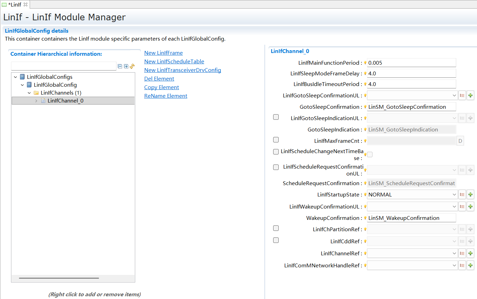Click green plus beside LinIfGotoSleepConfirmationUL

pyautogui.click(x=470, y=95)
